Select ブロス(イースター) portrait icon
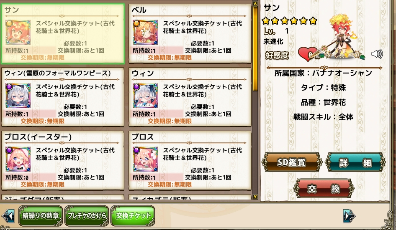 tap(18, 159)
